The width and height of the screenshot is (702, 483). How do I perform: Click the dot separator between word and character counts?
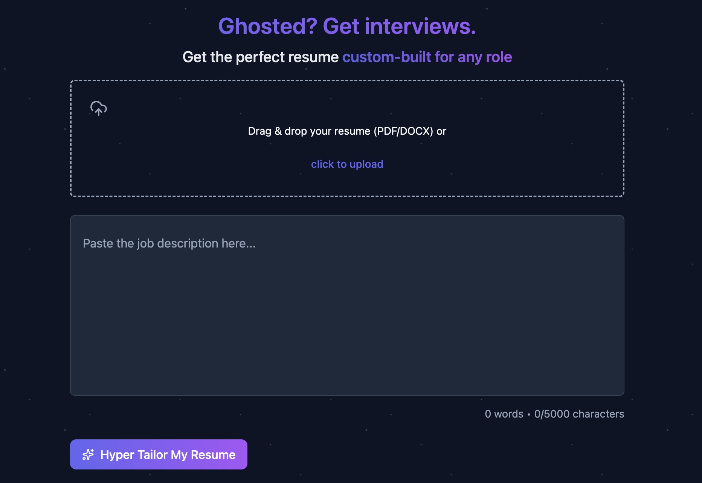click(x=529, y=415)
